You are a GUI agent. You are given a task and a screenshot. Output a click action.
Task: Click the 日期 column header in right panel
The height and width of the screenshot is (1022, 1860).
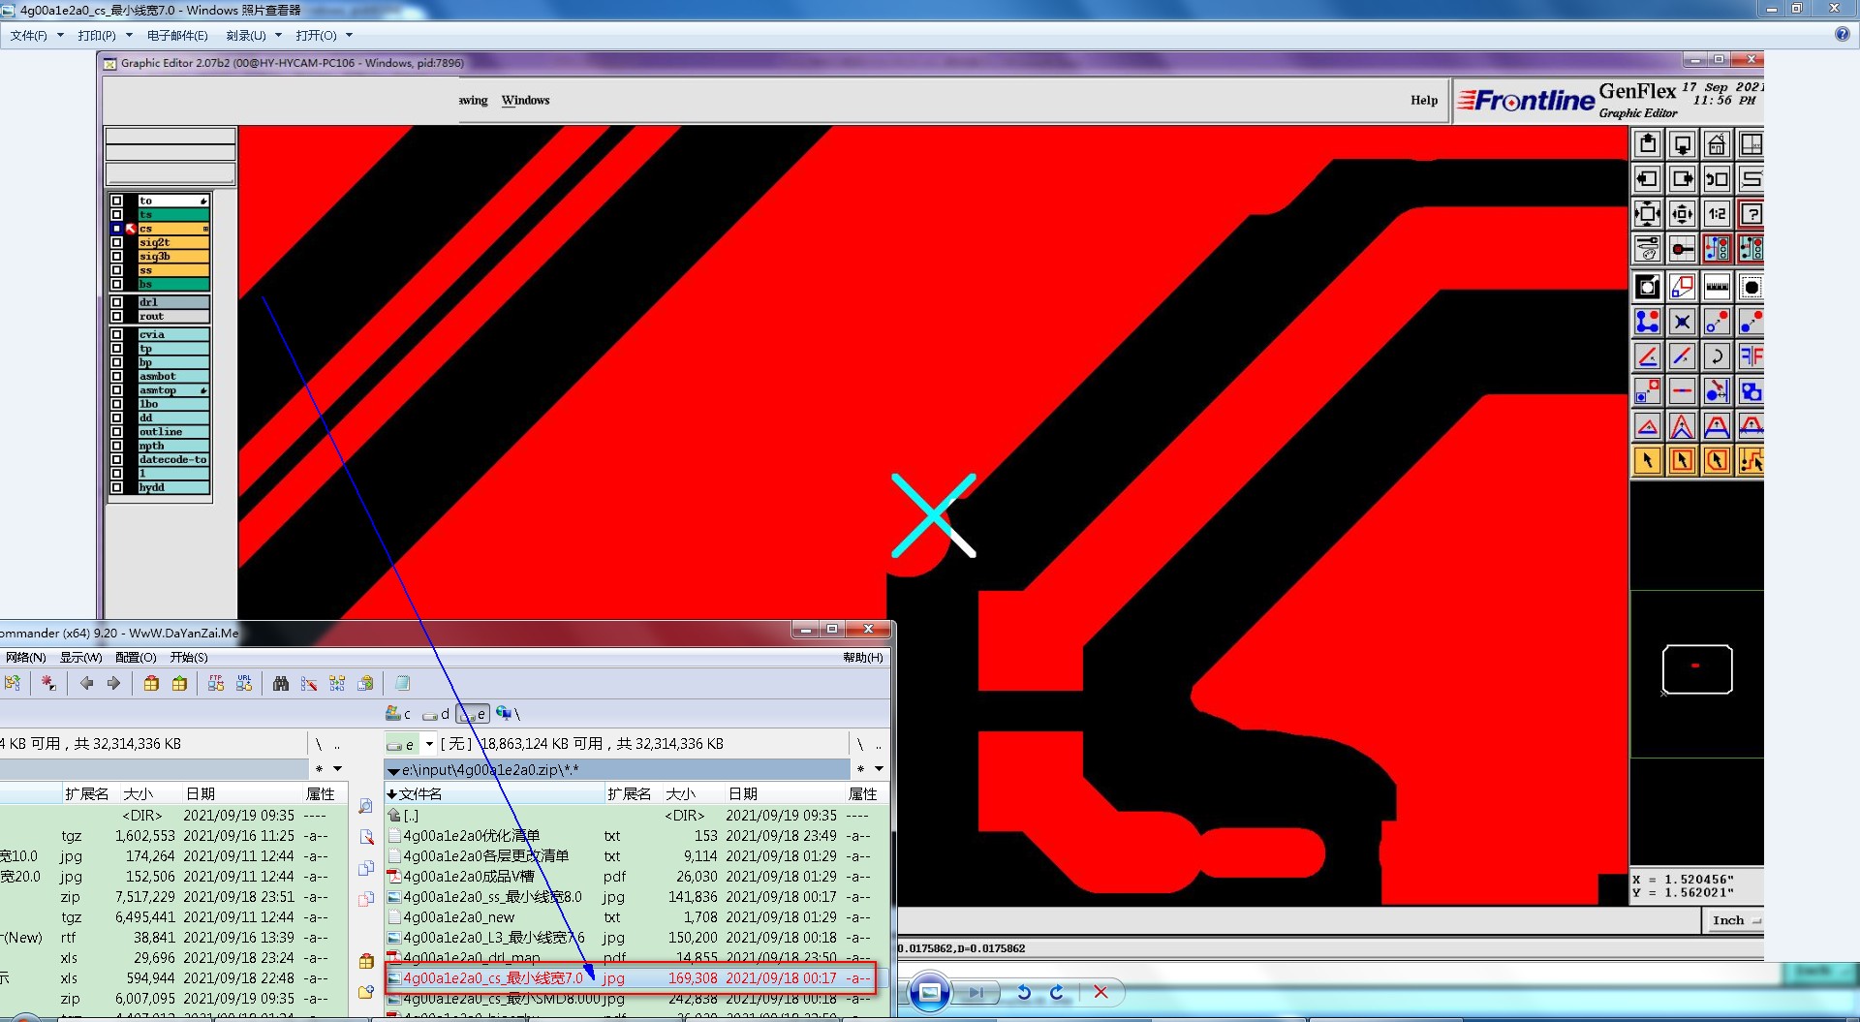[783, 794]
